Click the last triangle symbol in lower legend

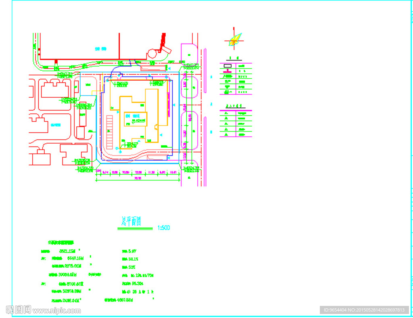click(226, 134)
